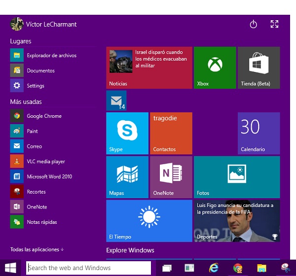Open the Xbox tile
Image resolution: width=296 pixels, height=276 pixels.
(x=215, y=68)
